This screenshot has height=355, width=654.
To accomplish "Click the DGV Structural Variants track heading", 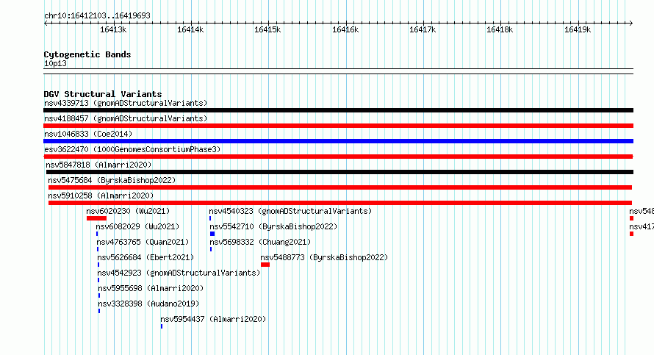I will [103, 94].
